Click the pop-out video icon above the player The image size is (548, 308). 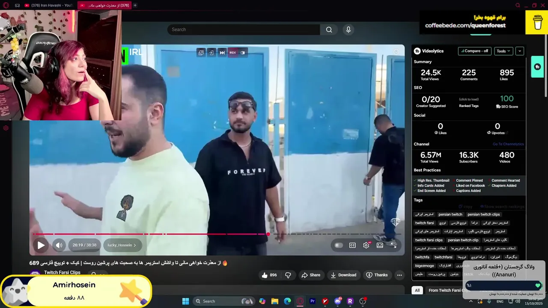(x=201, y=53)
